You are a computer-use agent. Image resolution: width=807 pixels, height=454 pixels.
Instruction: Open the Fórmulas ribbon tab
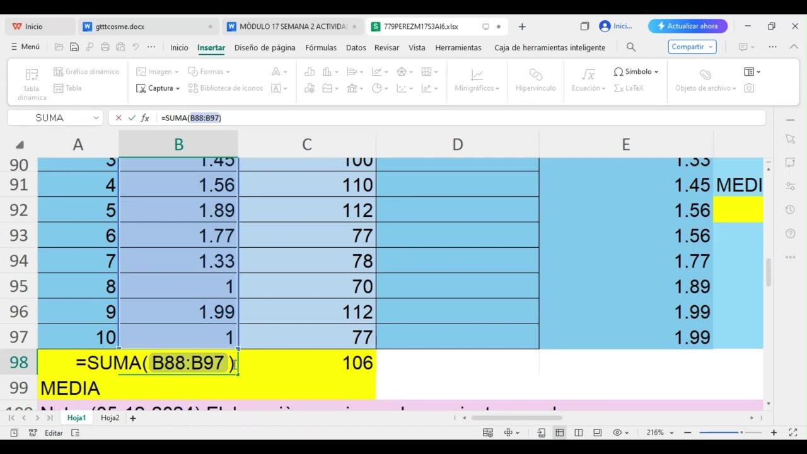[321, 47]
